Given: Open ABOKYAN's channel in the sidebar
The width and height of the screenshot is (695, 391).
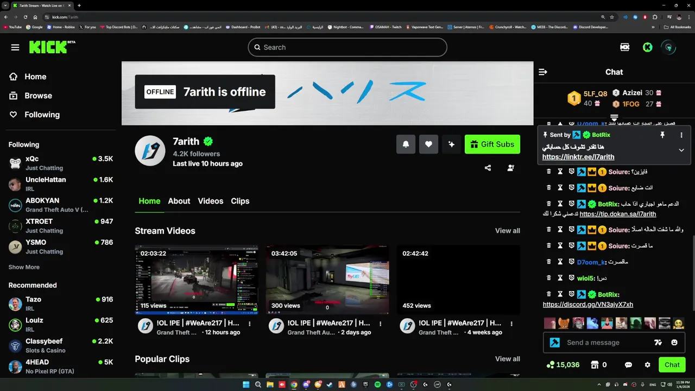Looking at the screenshot, I should pyautogui.click(x=61, y=205).
